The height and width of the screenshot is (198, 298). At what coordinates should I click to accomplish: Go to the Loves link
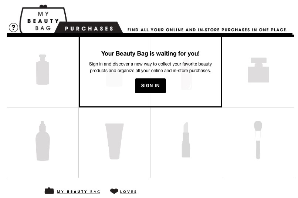128,192
